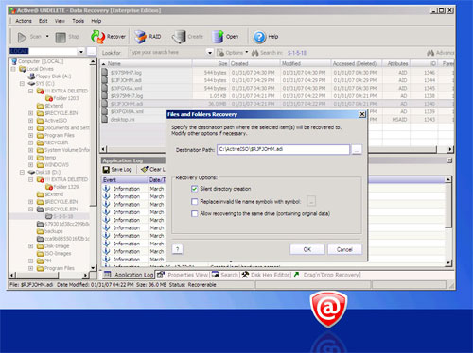Click the folder tree vertical scrollbar

[x=93, y=164]
